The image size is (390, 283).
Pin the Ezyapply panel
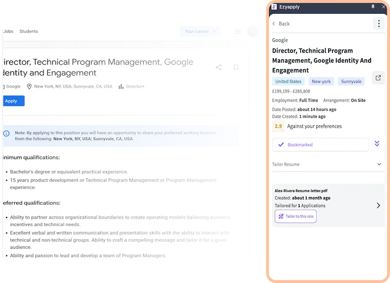click(373, 7)
